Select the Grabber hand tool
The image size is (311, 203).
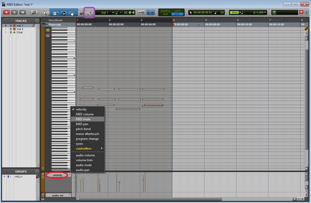pos(73,13)
